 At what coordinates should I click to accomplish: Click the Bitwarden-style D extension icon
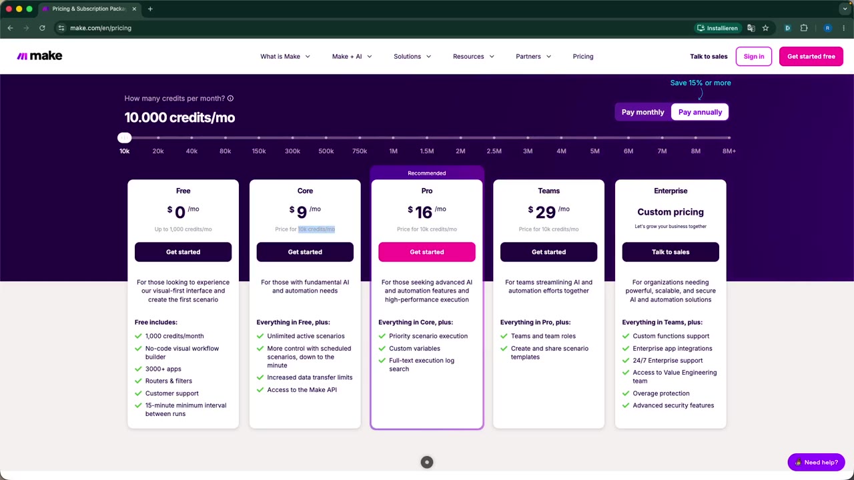(787, 28)
